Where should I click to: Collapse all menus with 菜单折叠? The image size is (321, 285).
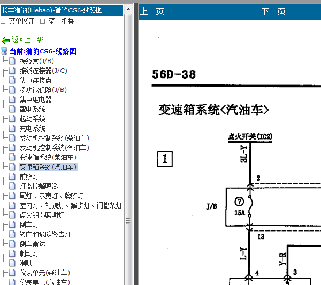click(x=61, y=21)
